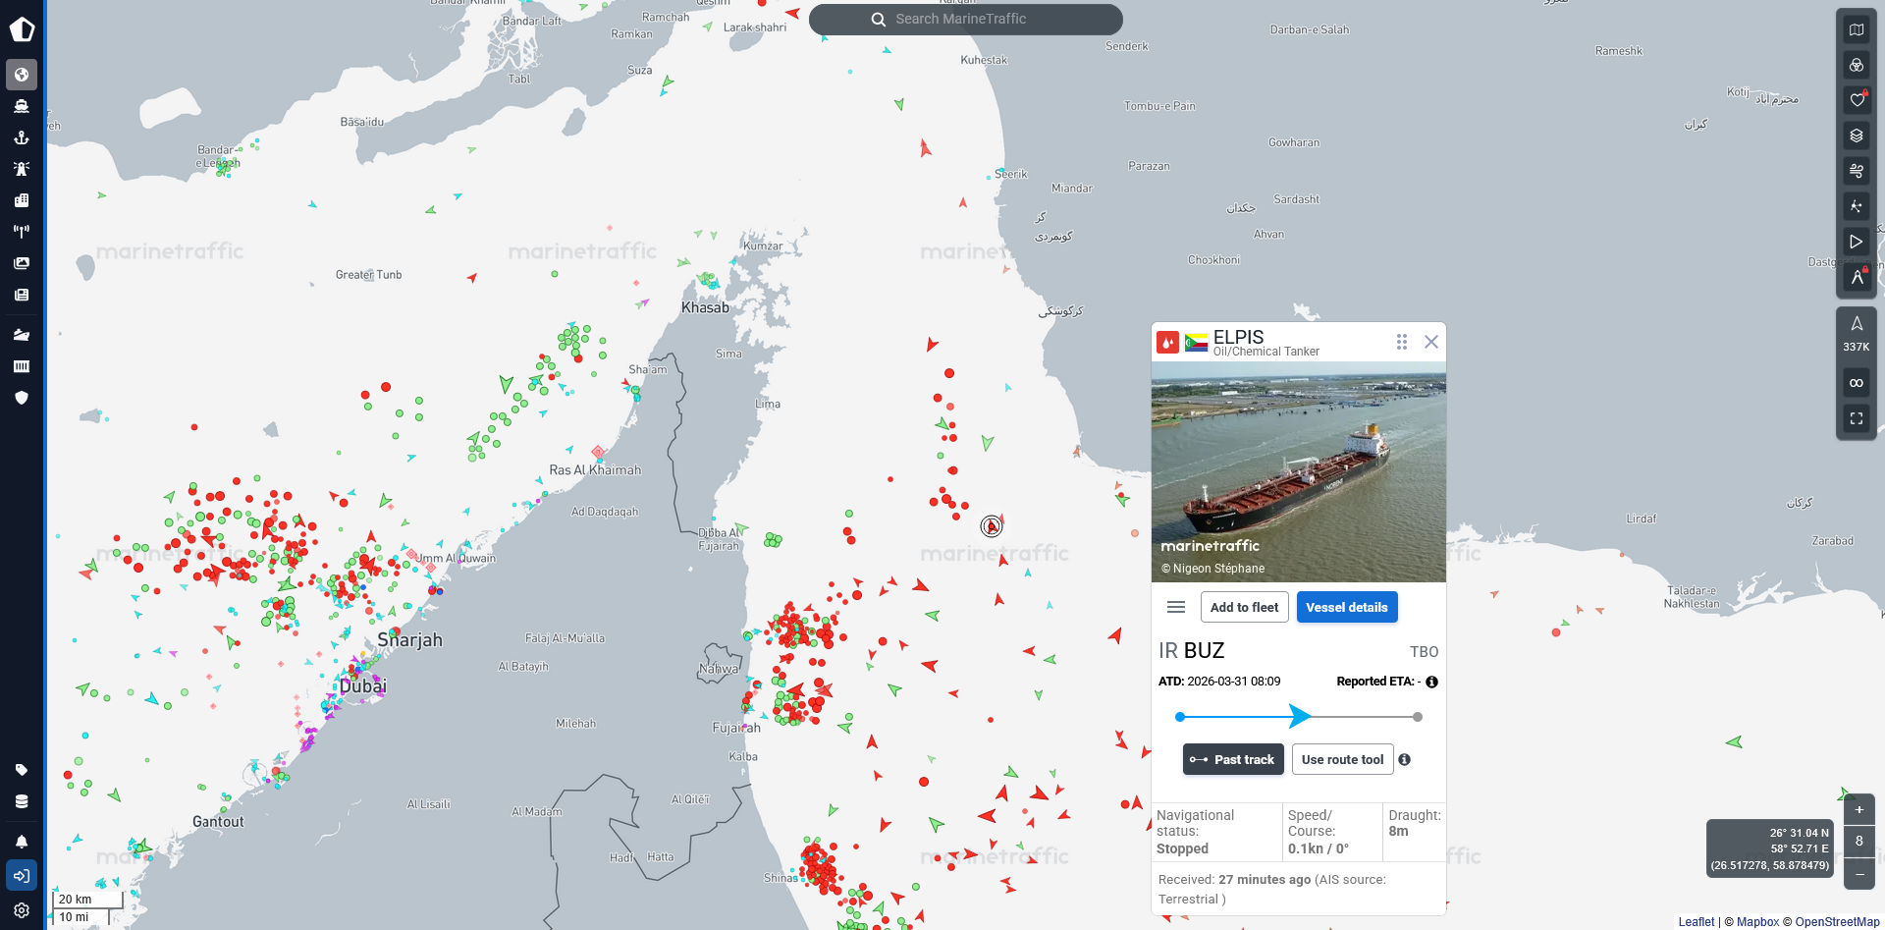Click the red tanker type icon on ELPIS card
The width and height of the screenshot is (1885, 930).
coord(1167,343)
